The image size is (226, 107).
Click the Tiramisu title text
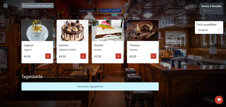coord(135,45)
